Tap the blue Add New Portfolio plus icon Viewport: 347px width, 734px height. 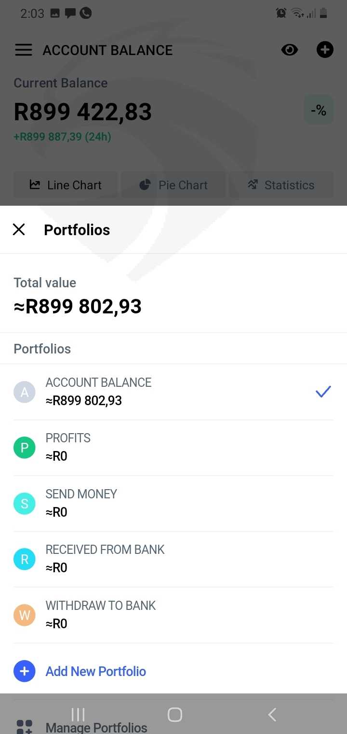[x=25, y=671]
